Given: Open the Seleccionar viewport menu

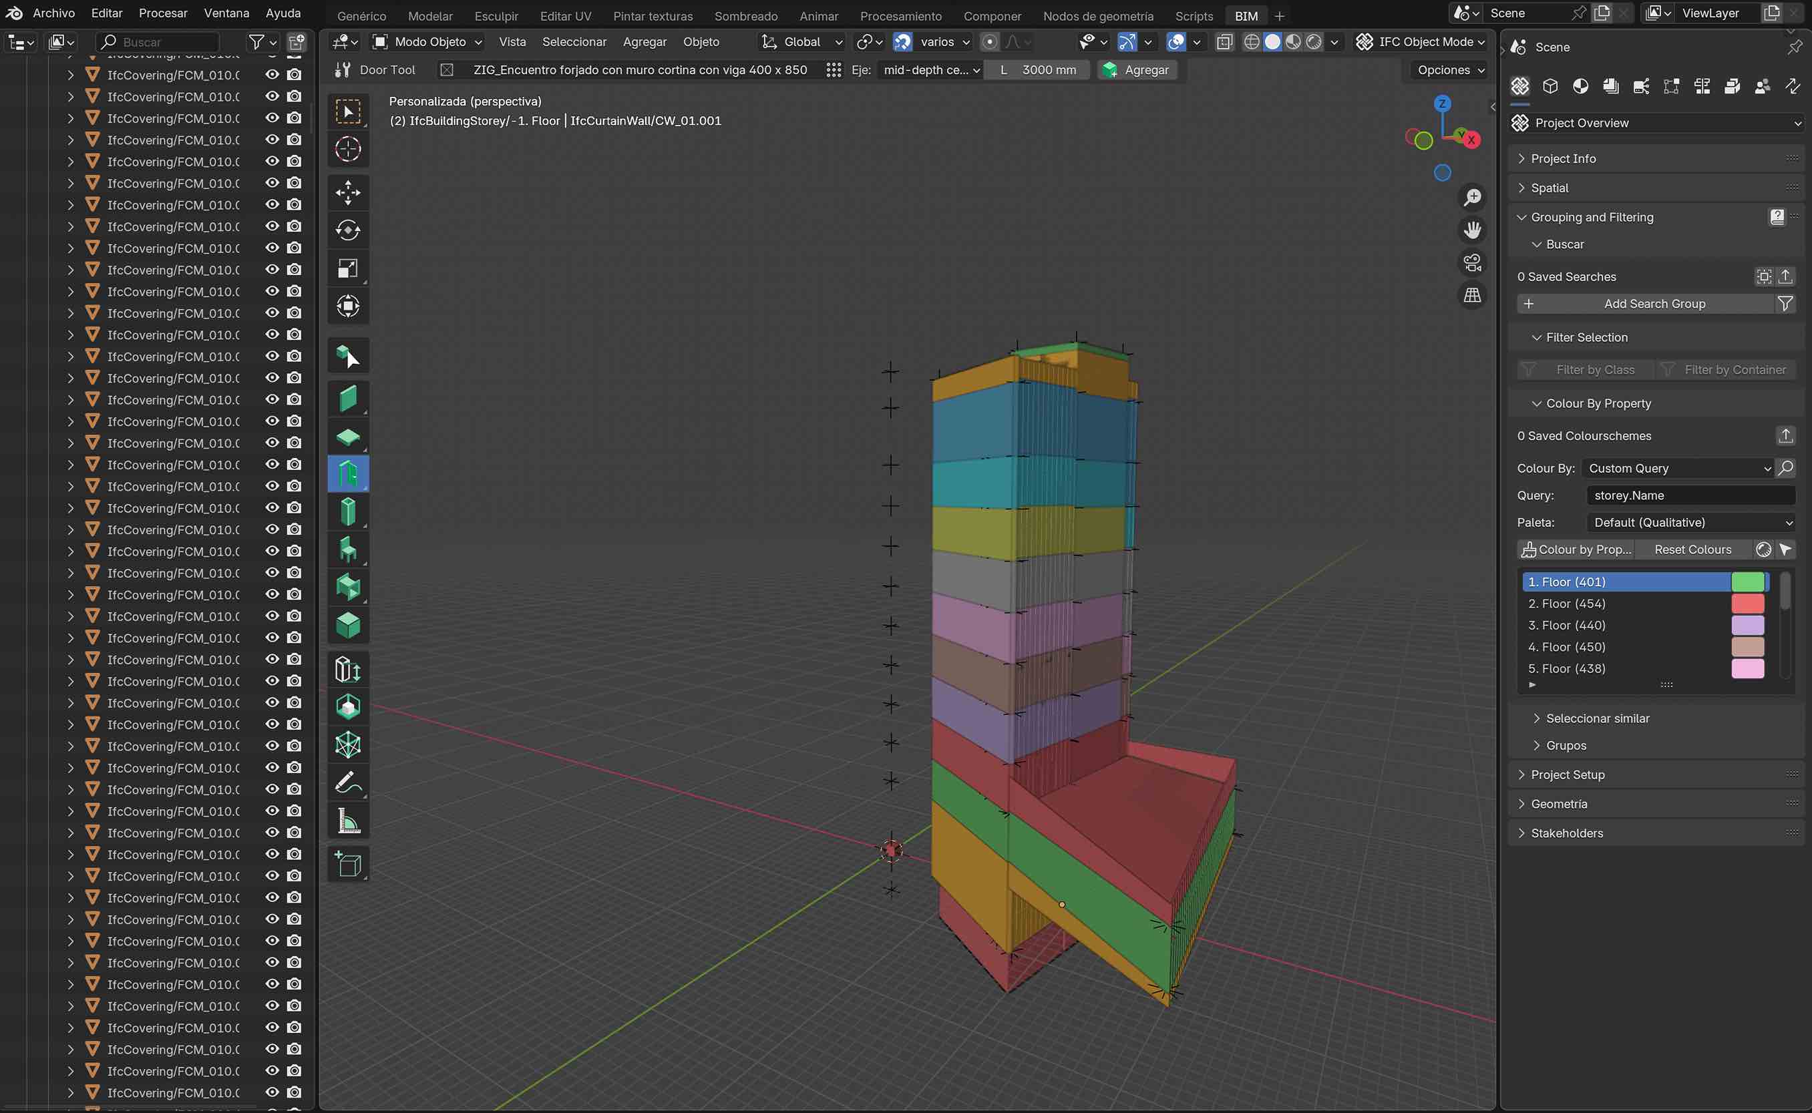Looking at the screenshot, I should 574,42.
